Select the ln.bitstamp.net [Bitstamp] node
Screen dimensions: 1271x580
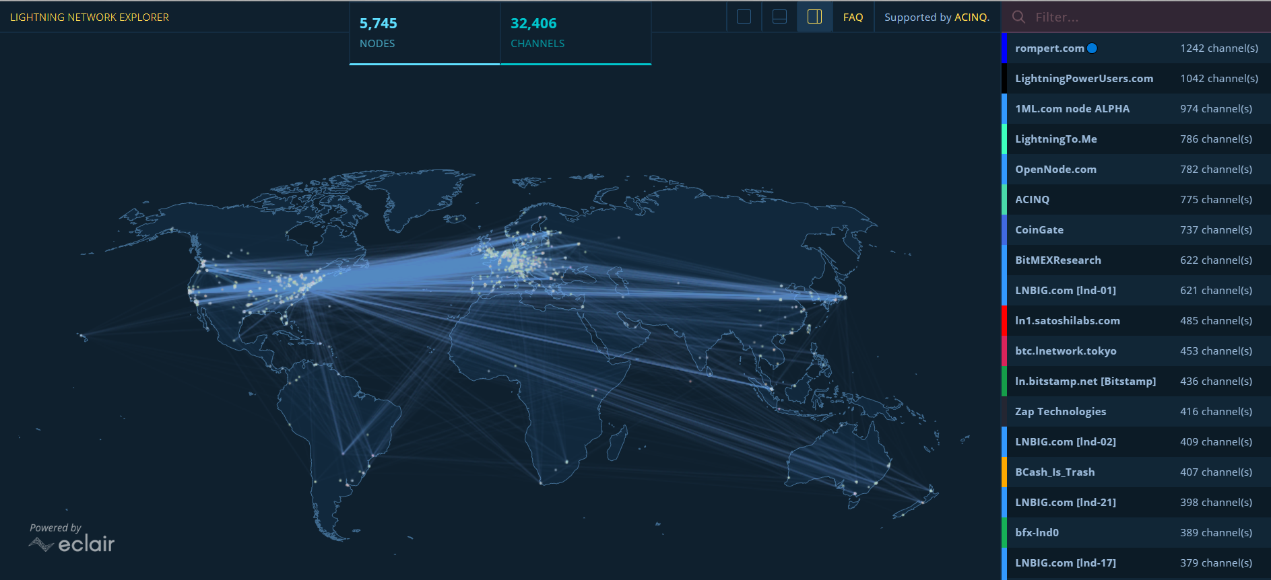[x=1136, y=381]
